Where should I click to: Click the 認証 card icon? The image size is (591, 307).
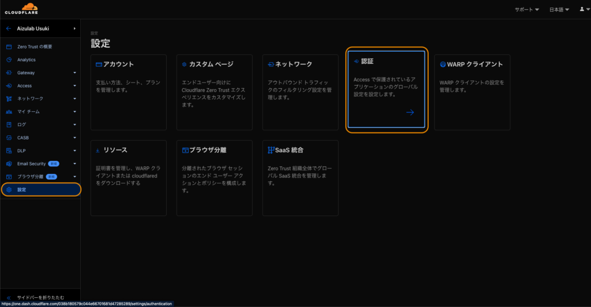(x=356, y=61)
